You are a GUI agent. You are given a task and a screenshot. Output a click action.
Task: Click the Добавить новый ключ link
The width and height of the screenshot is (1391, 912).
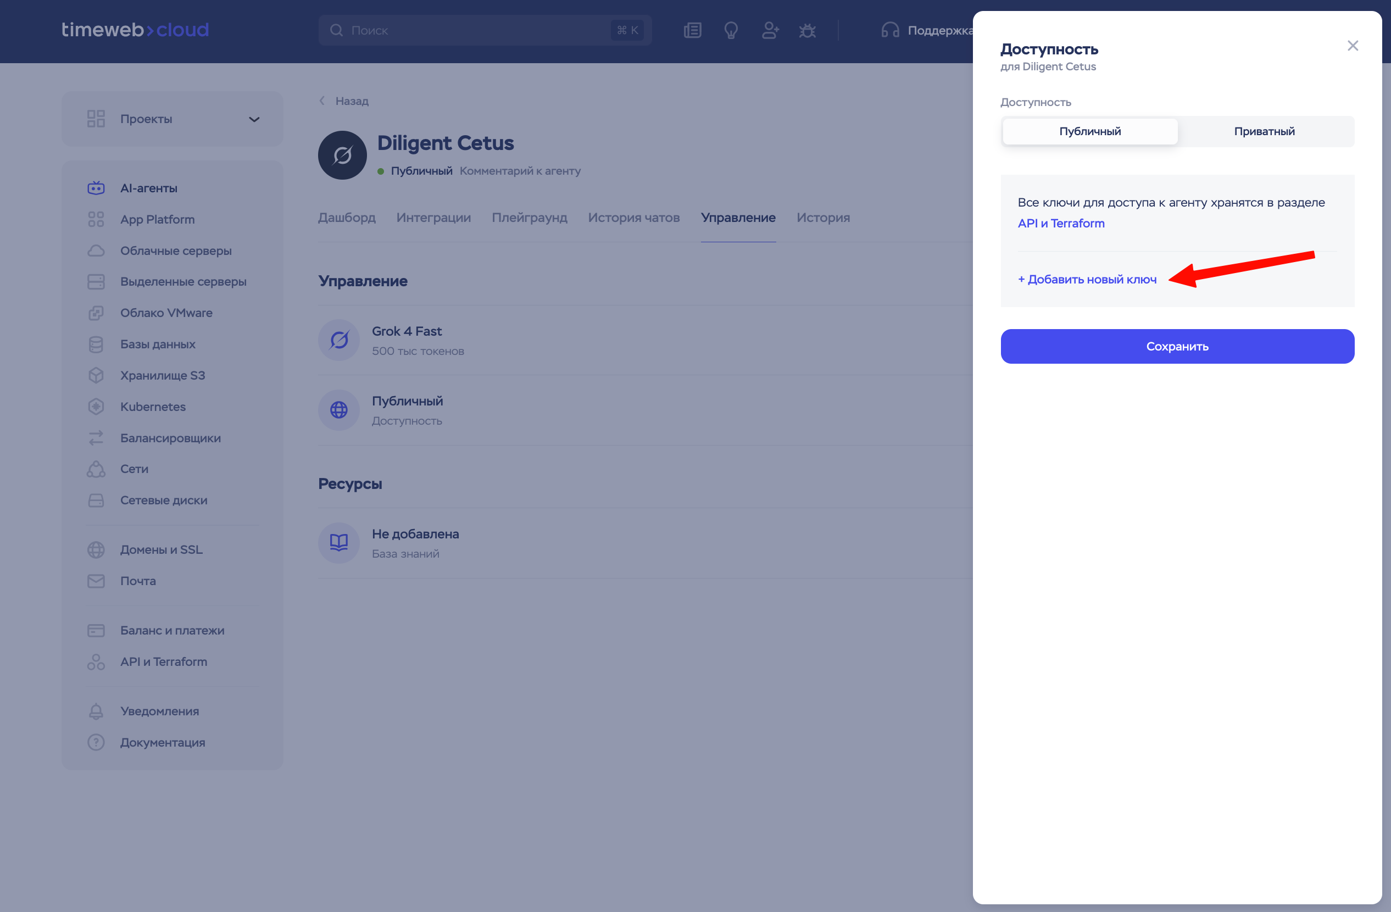click(x=1087, y=280)
